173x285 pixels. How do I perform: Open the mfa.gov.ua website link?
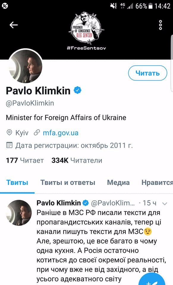tap(61, 133)
